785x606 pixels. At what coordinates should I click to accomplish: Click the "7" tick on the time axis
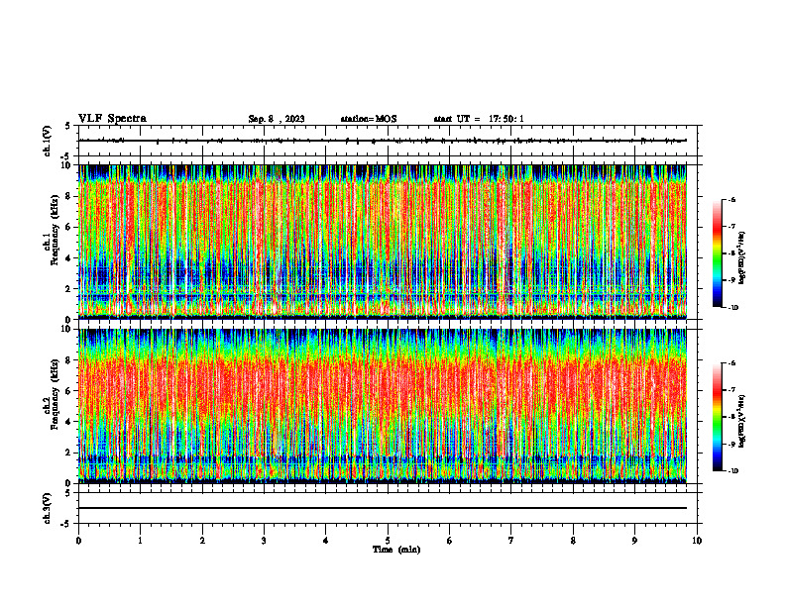511,541
